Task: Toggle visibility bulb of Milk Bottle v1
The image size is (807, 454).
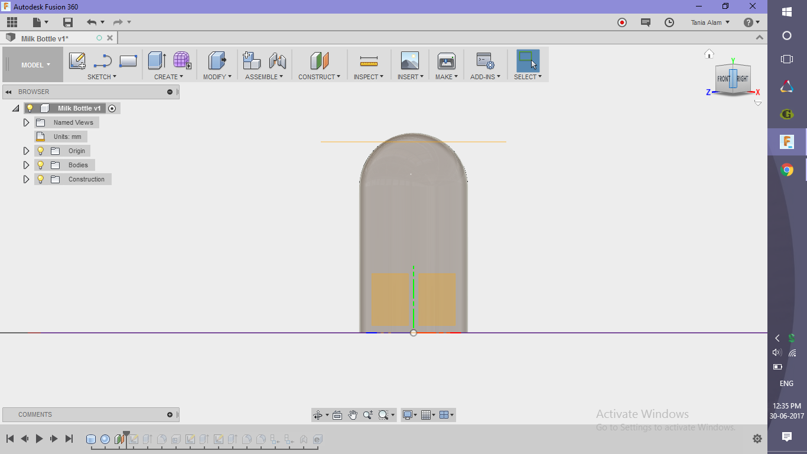Action: tap(30, 108)
